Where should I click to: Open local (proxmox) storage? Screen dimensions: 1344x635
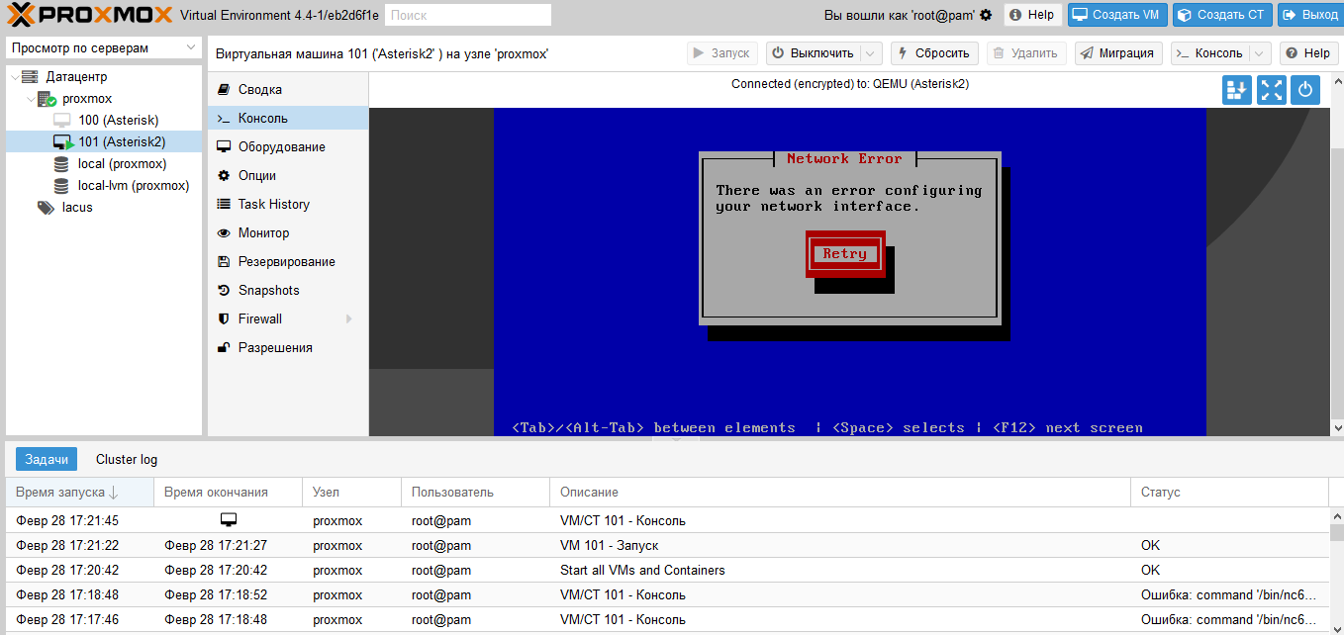click(x=122, y=163)
